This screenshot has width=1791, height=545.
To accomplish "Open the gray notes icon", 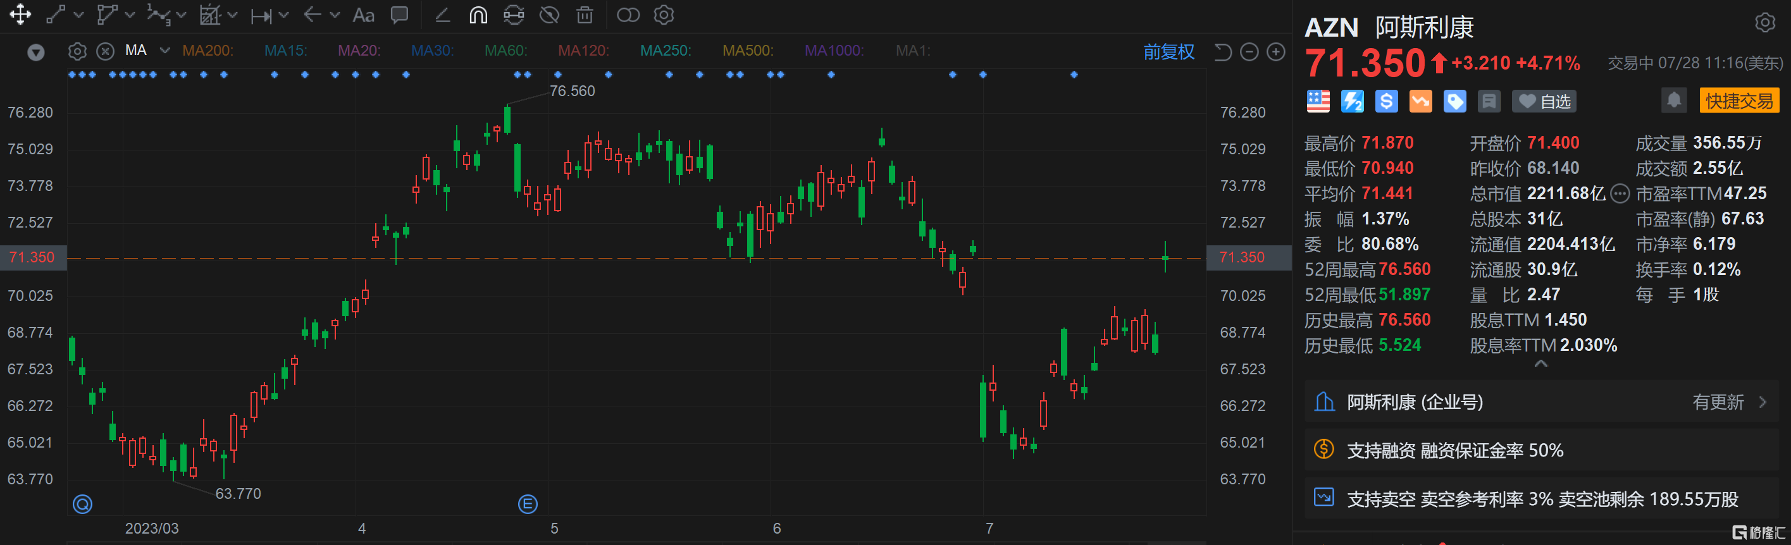I will pos(1489,102).
